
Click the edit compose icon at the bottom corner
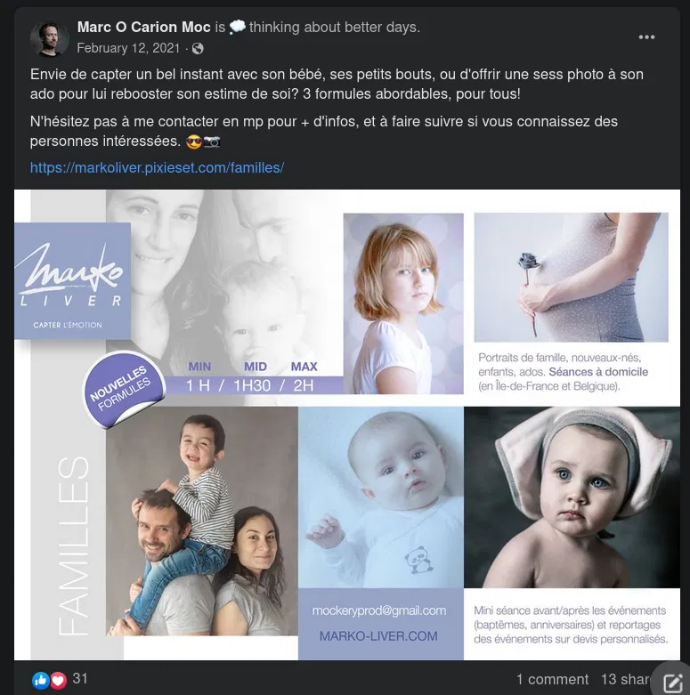coord(672,682)
